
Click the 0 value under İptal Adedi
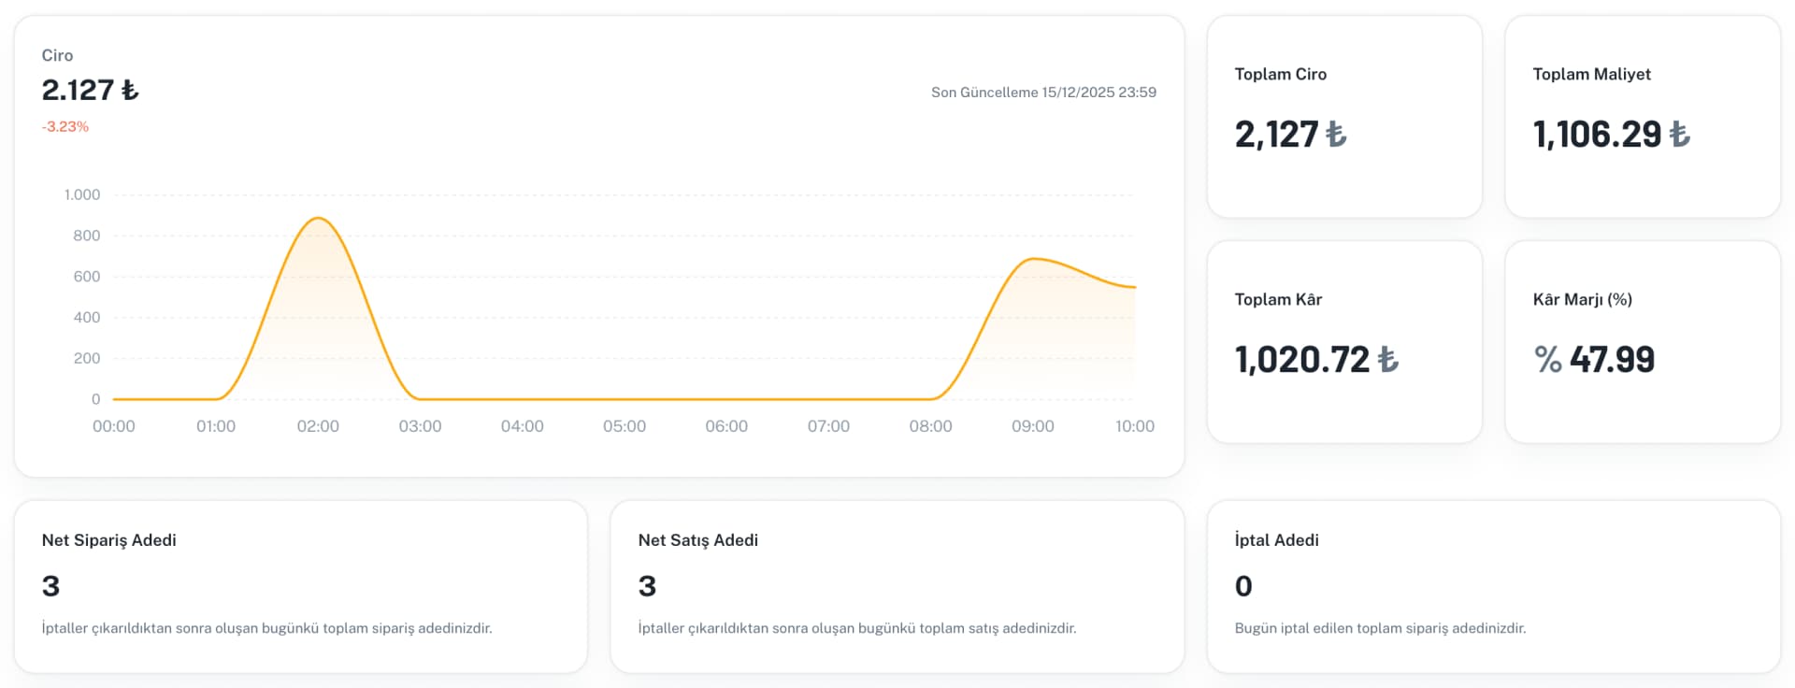pos(1243,586)
